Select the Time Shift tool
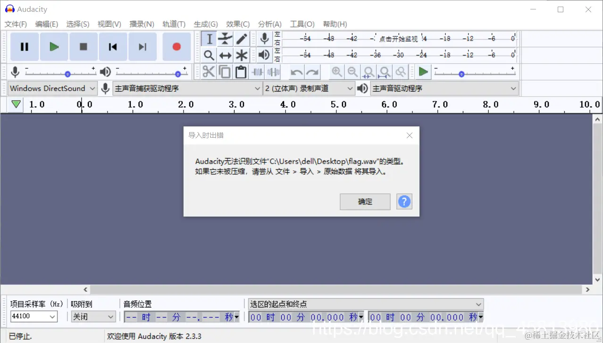The width and height of the screenshot is (603, 343). pos(225,55)
